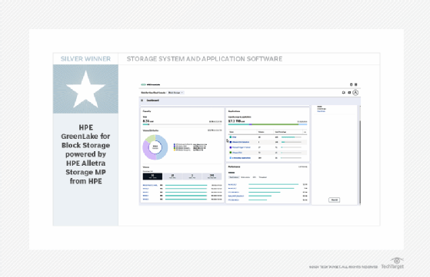430x277 pixels.
Task: Click the Name column header in Applications
Action: [232, 132]
